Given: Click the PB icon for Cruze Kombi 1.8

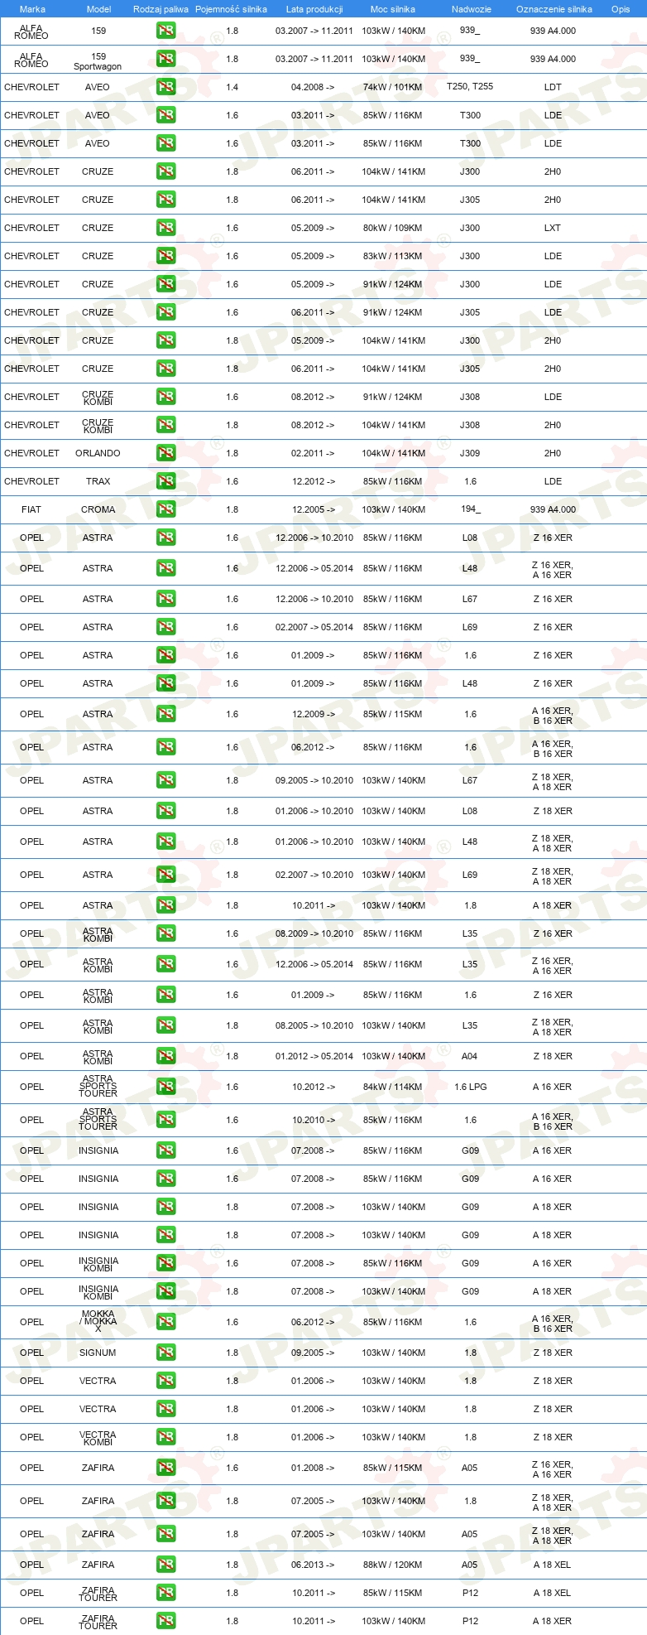Looking at the screenshot, I should tap(165, 425).
